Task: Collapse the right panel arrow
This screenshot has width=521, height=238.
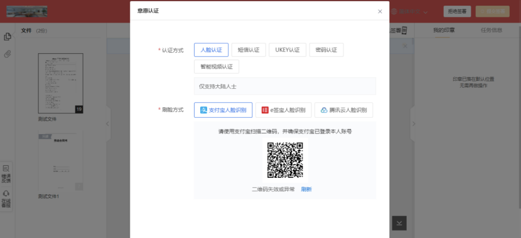Action: (414, 123)
